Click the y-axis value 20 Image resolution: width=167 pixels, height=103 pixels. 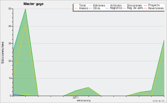click(10, 61)
